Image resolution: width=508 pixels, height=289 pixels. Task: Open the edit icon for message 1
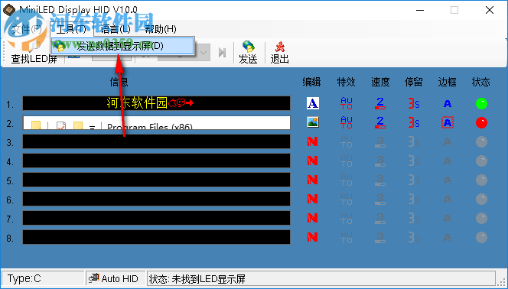pos(313,103)
